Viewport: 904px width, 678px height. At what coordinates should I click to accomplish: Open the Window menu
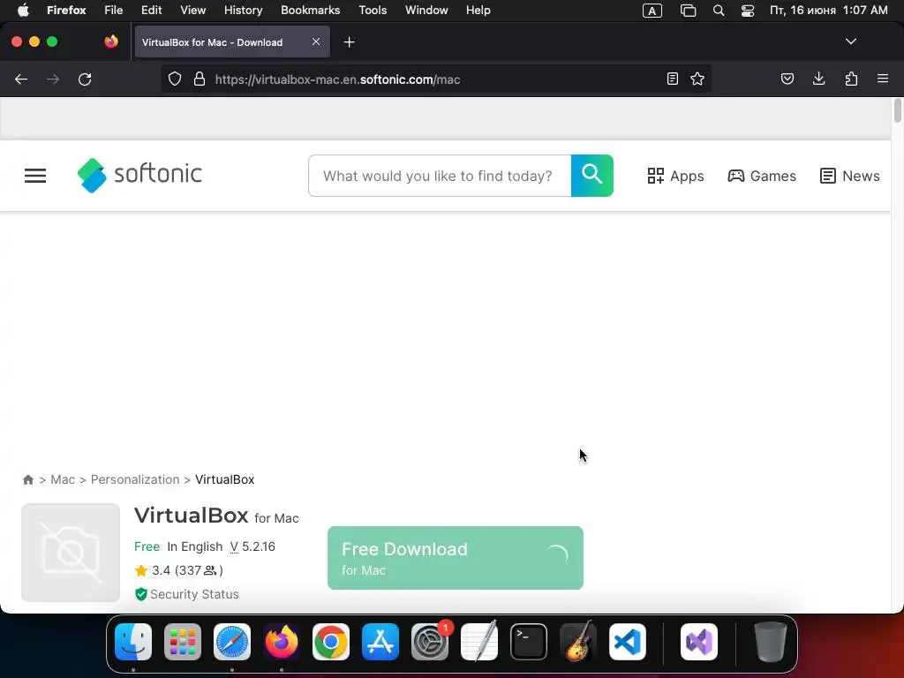(426, 11)
